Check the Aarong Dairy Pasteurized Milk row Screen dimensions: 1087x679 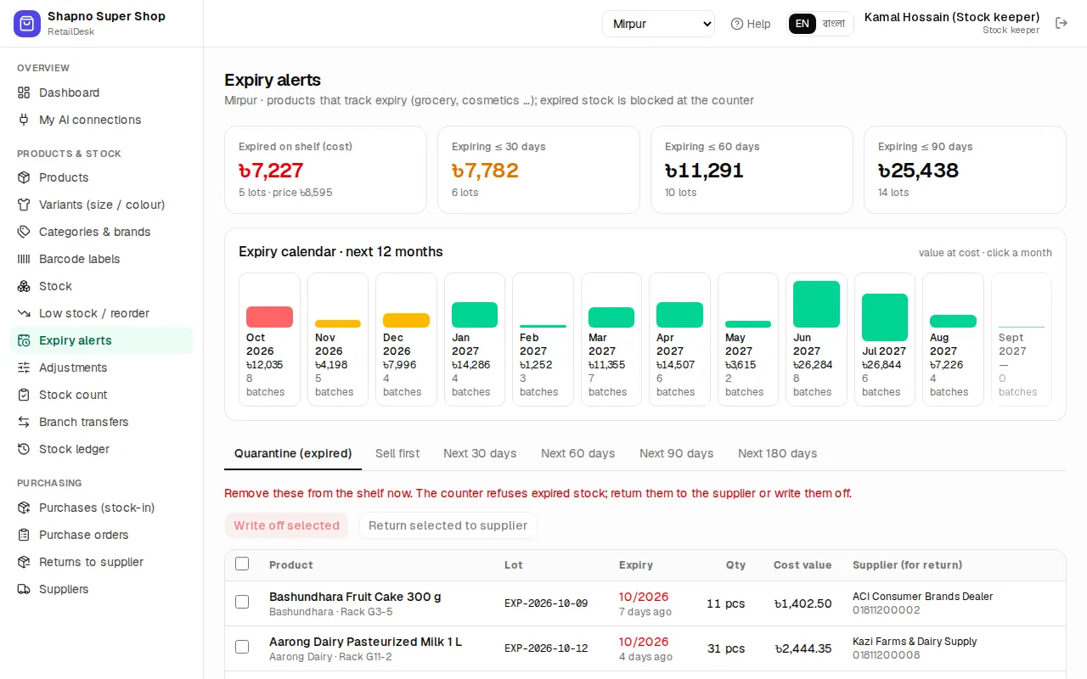click(x=242, y=647)
